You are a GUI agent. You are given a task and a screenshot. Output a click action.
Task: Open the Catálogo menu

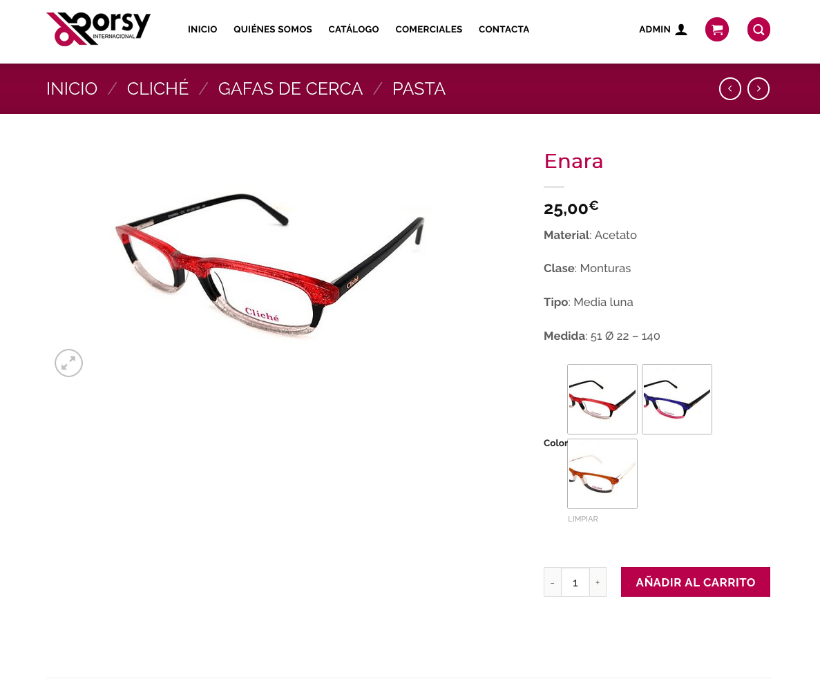[x=354, y=29]
